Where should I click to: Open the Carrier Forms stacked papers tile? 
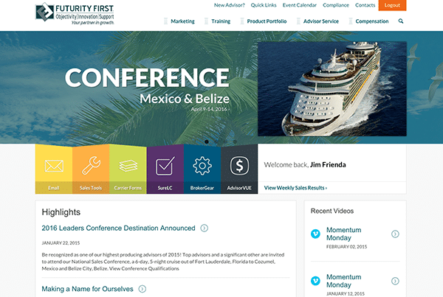(128, 169)
